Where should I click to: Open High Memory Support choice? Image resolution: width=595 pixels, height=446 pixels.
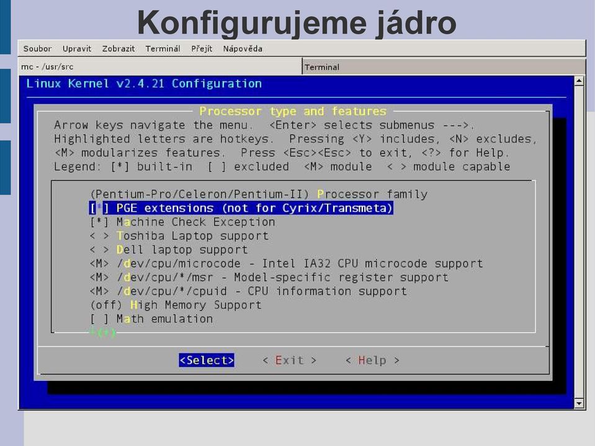coord(176,305)
